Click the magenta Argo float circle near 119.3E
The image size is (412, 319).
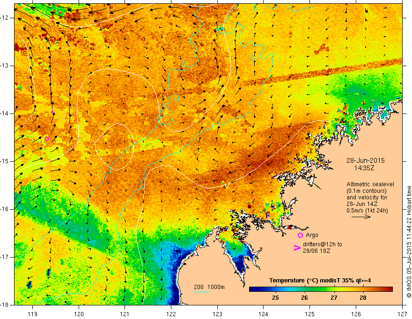[x=46, y=139]
